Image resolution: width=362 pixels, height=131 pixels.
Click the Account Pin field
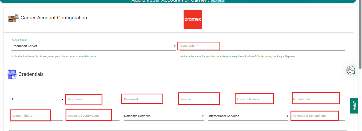coord(319,99)
